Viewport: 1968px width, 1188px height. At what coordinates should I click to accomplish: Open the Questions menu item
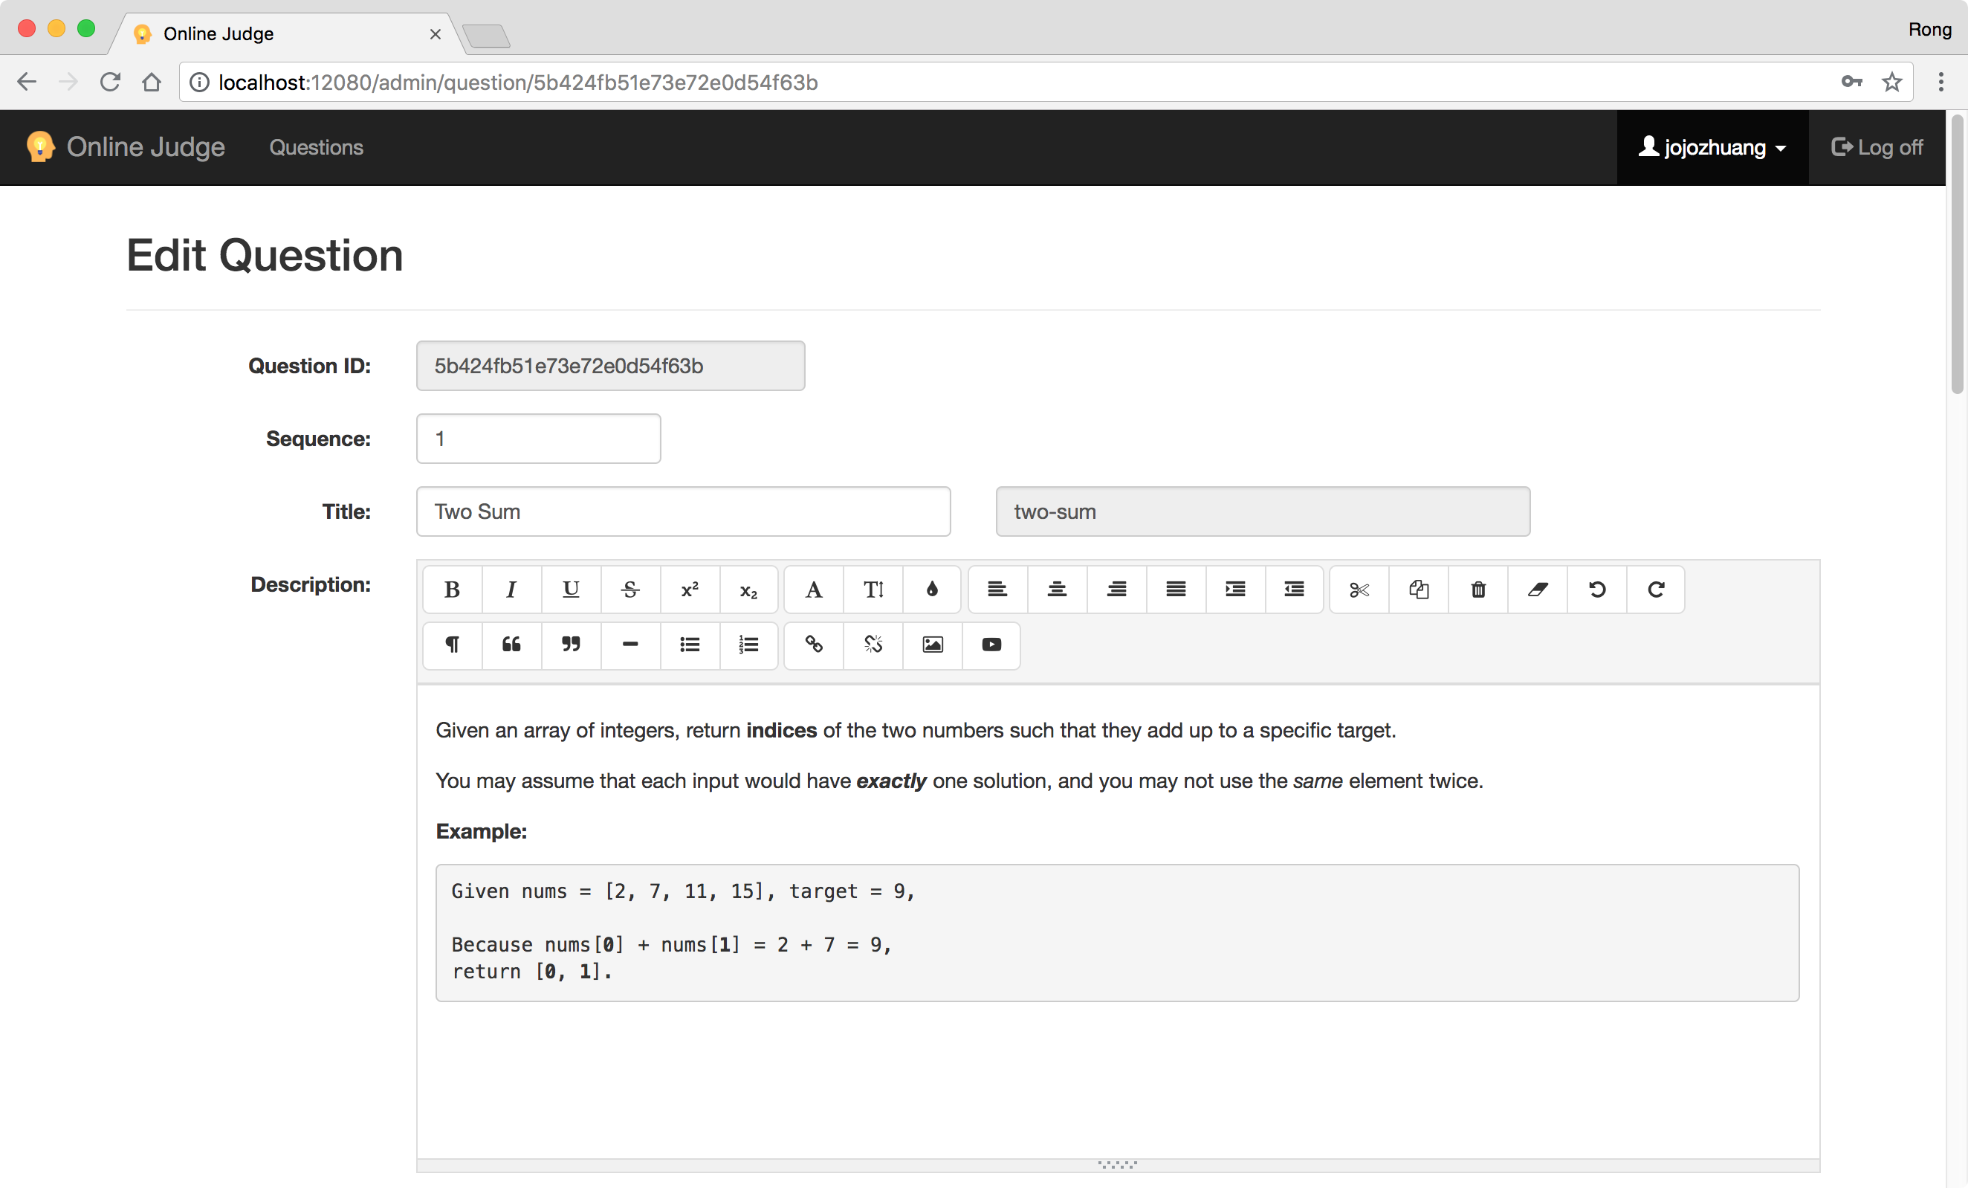pyautogui.click(x=315, y=148)
